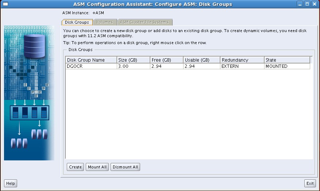Click the Redundancy column header
Screen dimensions: 320x191
(x=242, y=60)
